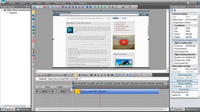Screen dimensions: 200x112
Task: Select Scene 0 in Projects explorer tree
Action: pyautogui.click(x=13, y=13)
